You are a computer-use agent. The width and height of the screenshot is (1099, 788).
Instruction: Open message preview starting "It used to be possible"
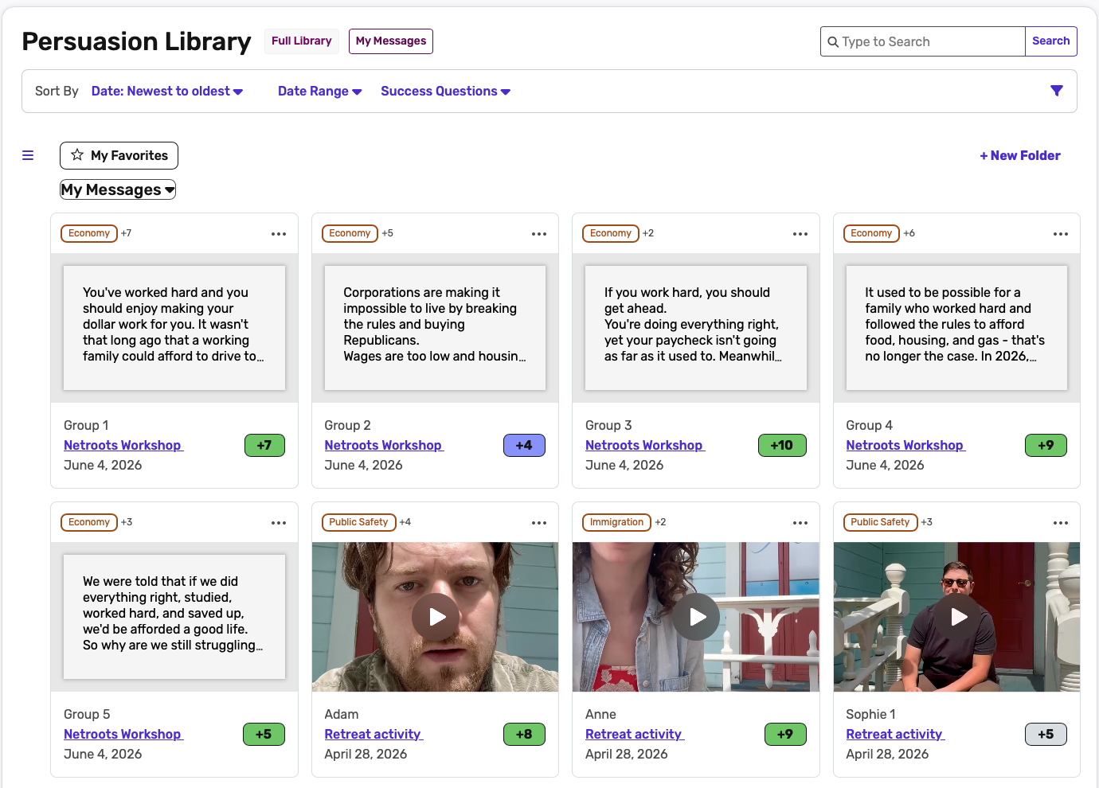coord(956,328)
